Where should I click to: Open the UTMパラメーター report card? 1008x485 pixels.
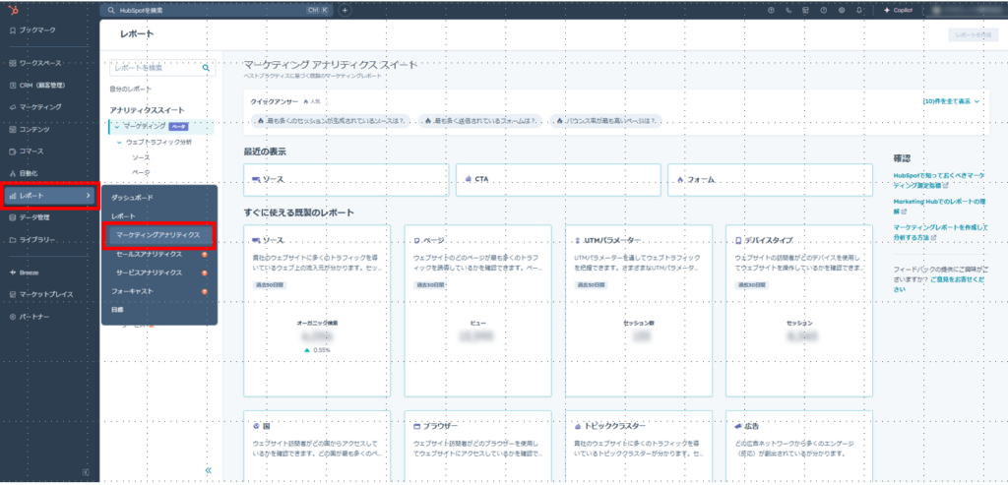(638, 310)
